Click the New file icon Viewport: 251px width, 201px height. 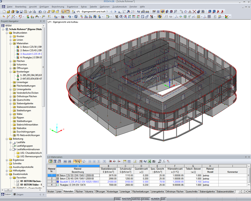click(x=4, y=12)
